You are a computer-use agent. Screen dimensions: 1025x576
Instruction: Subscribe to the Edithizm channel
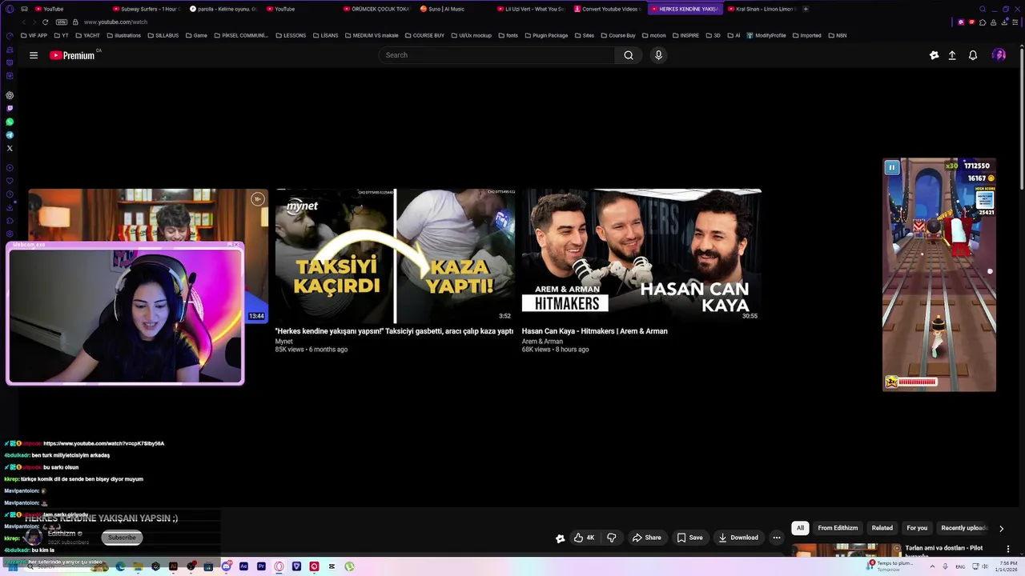point(122,538)
